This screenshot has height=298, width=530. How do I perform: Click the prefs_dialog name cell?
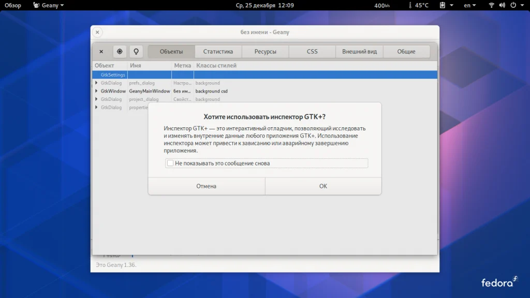point(150,83)
